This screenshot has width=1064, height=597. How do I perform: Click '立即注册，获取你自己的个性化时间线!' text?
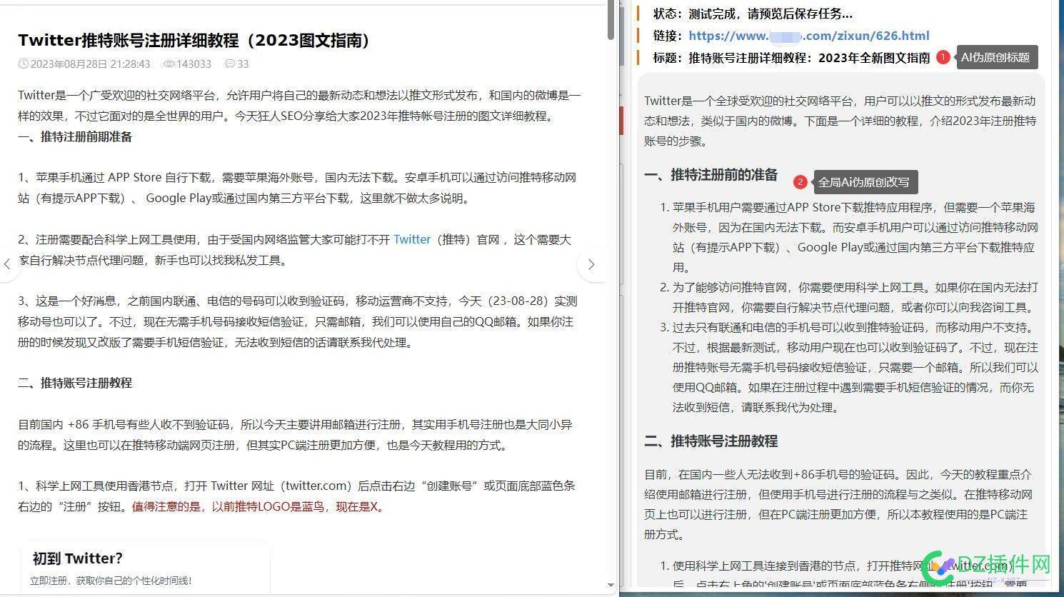[x=111, y=581]
